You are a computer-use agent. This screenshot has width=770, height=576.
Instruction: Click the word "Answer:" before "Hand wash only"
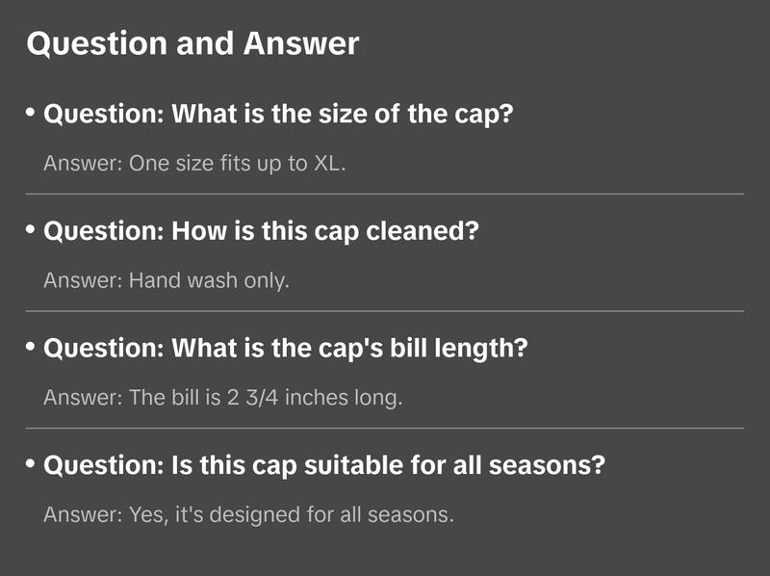tap(83, 280)
